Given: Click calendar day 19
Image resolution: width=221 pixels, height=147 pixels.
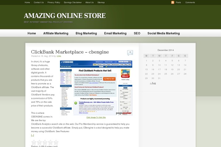Looking at the screenshot, I should (x=172, y=69).
